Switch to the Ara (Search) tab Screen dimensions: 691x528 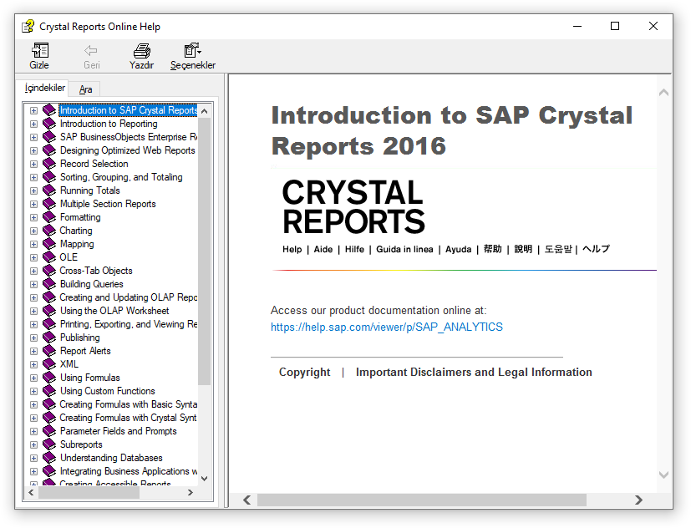(x=85, y=89)
